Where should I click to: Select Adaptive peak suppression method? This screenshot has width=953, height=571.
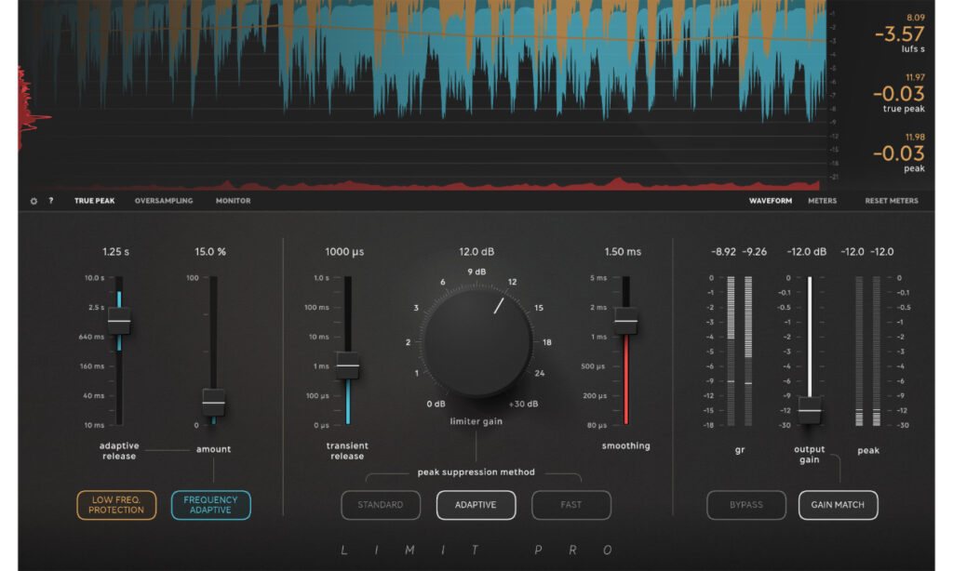(x=476, y=505)
